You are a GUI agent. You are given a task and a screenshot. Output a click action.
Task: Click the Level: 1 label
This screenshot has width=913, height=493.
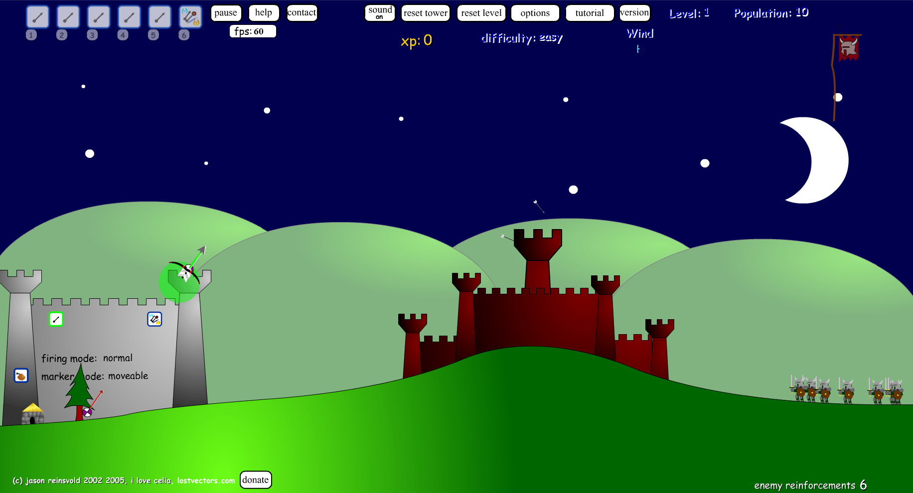click(x=689, y=13)
